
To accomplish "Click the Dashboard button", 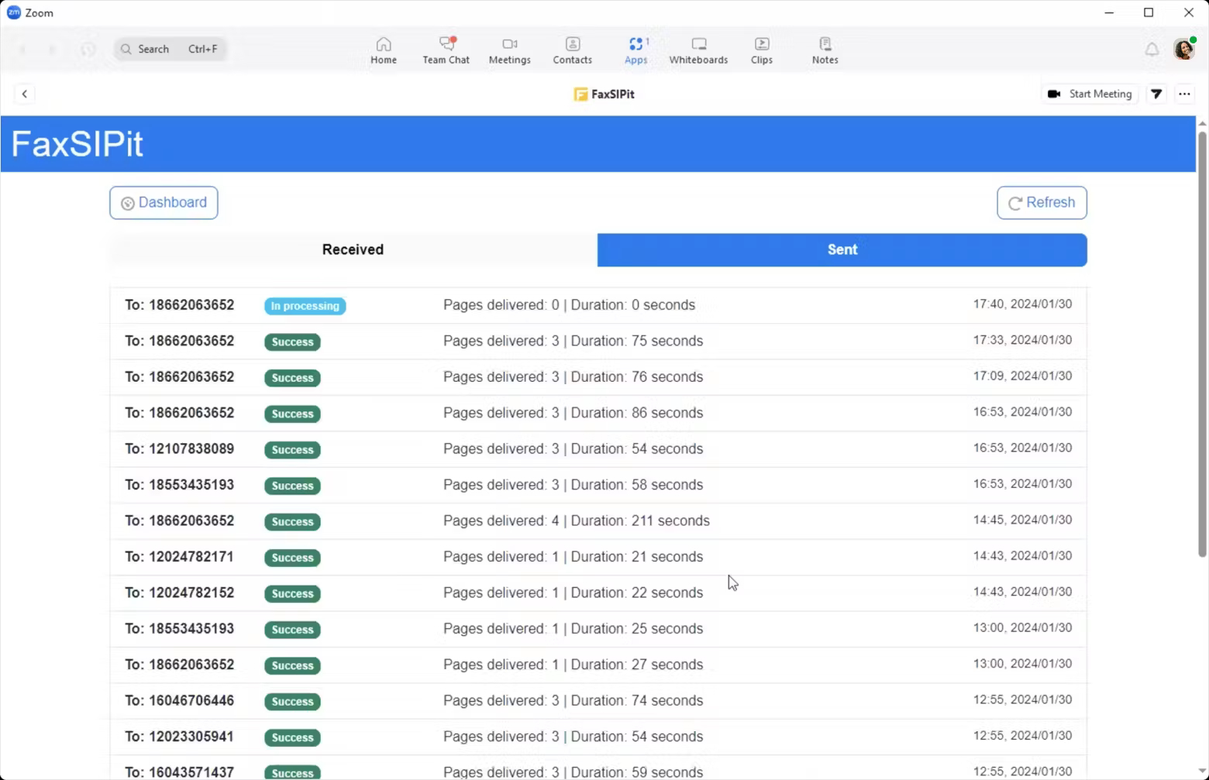I will [164, 202].
